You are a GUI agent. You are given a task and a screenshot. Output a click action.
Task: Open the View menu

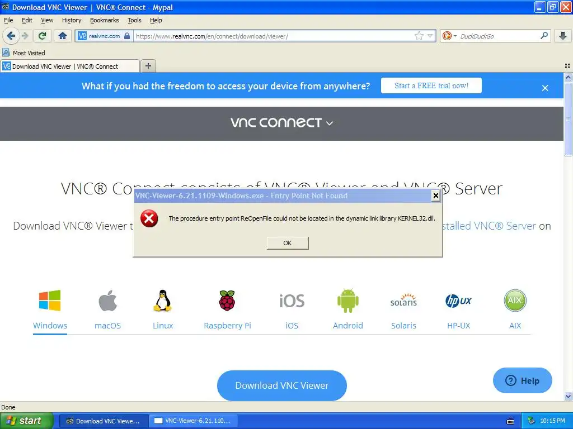coord(47,20)
